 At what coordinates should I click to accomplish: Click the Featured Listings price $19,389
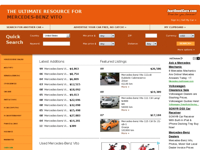point(156,92)
